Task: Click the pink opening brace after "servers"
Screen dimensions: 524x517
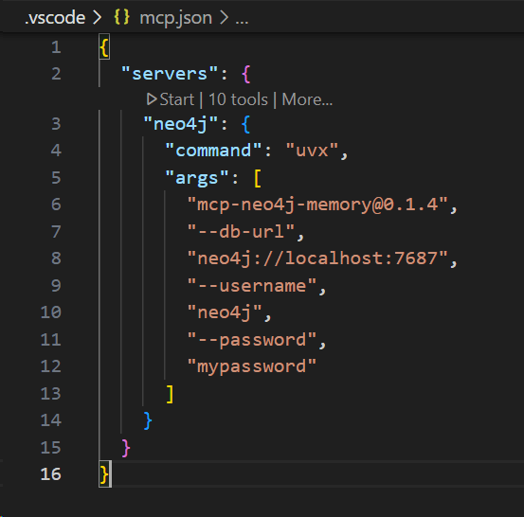Action: click(246, 74)
